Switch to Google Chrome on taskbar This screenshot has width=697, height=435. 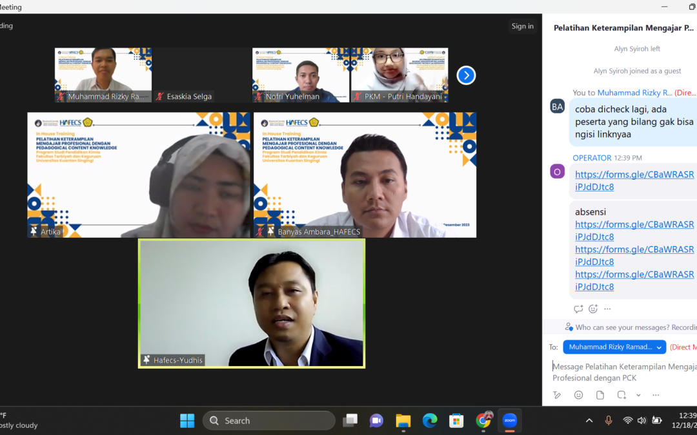click(483, 420)
